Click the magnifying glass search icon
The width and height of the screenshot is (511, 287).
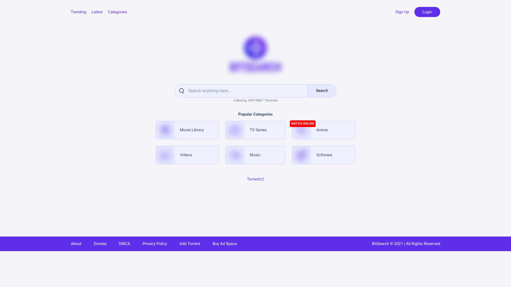(182, 91)
